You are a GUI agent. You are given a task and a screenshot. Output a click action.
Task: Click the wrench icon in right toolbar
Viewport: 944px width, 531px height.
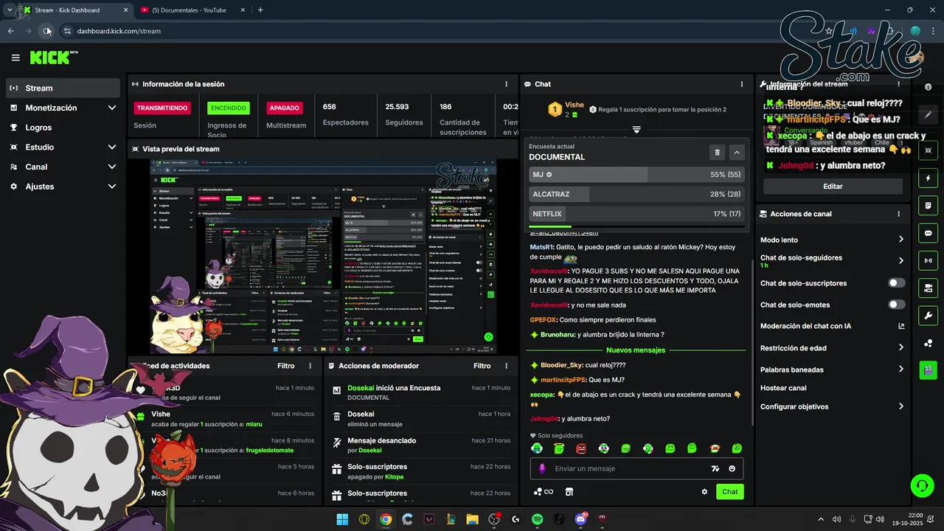(x=928, y=316)
